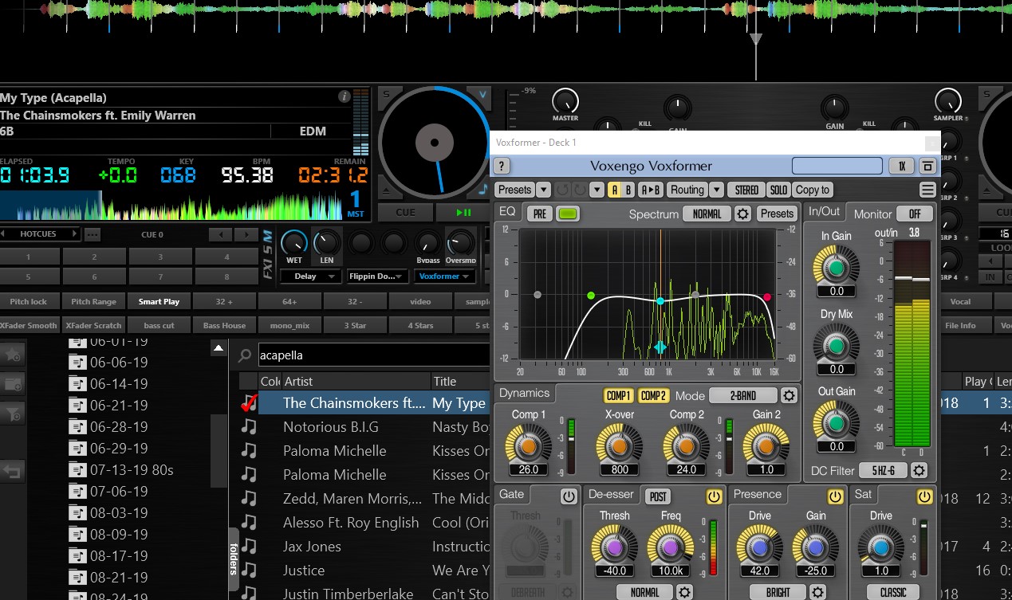
Task: Click the Voxformer window layout icon
Action: 927,166
